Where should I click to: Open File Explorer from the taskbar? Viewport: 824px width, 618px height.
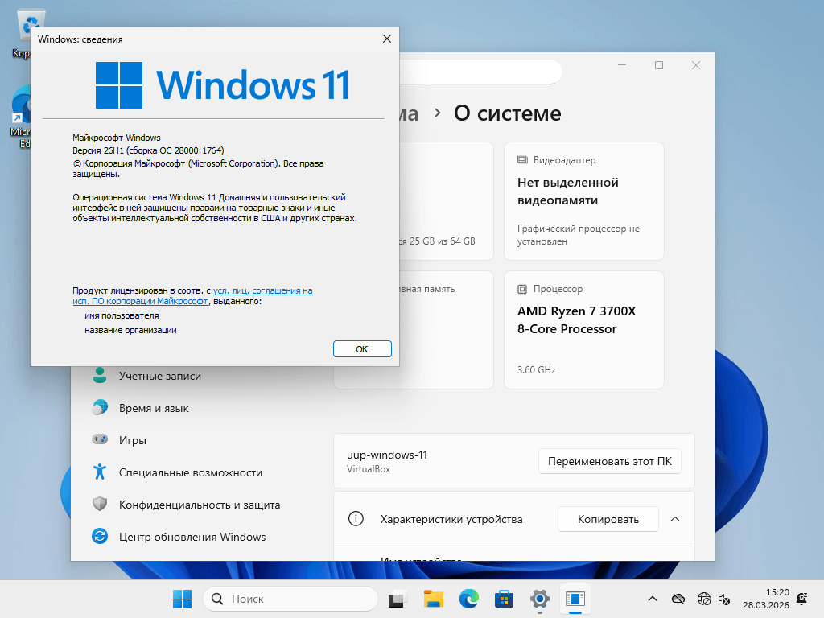coord(433,599)
